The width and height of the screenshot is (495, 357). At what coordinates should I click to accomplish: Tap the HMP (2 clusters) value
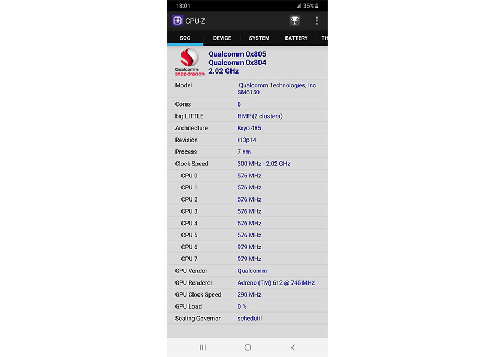pyautogui.click(x=260, y=116)
